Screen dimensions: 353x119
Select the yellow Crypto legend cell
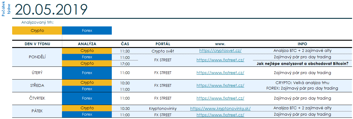click(x=37, y=31)
